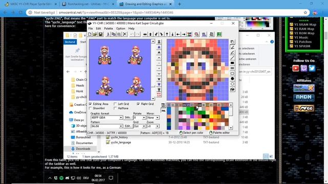Viewport: 328px width, 184px height.
Task: Click the green icon at toolbar's right end
Action: [219, 34]
